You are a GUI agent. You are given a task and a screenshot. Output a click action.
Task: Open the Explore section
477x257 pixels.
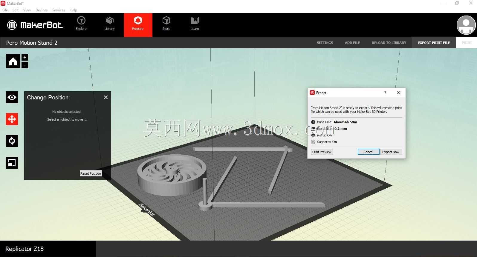click(81, 24)
